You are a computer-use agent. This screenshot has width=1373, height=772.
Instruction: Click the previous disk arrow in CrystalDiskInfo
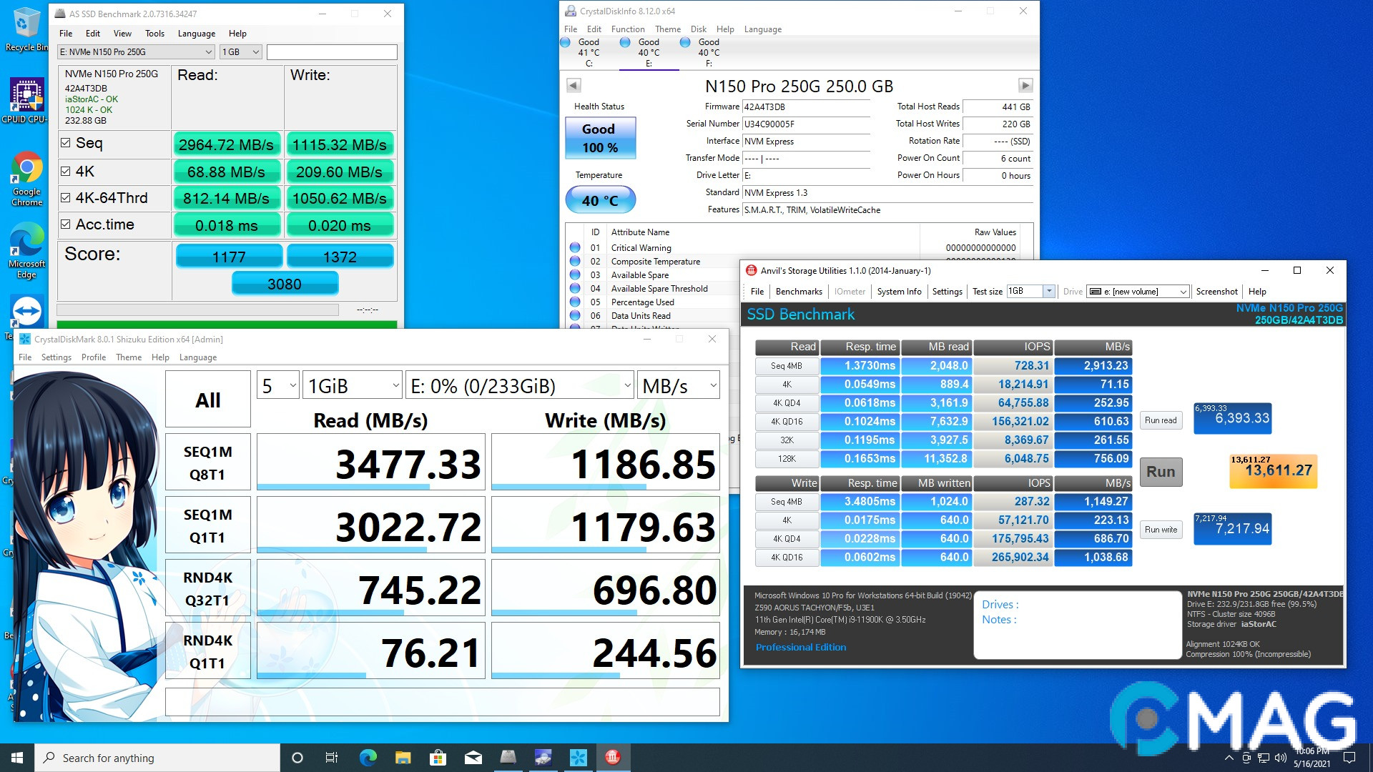(x=574, y=86)
